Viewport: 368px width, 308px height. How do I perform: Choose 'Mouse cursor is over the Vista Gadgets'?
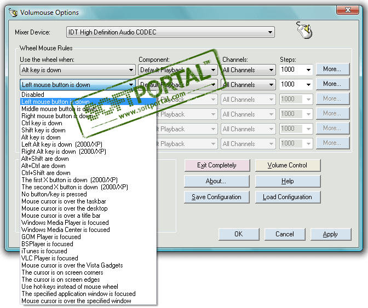[x=88, y=265]
